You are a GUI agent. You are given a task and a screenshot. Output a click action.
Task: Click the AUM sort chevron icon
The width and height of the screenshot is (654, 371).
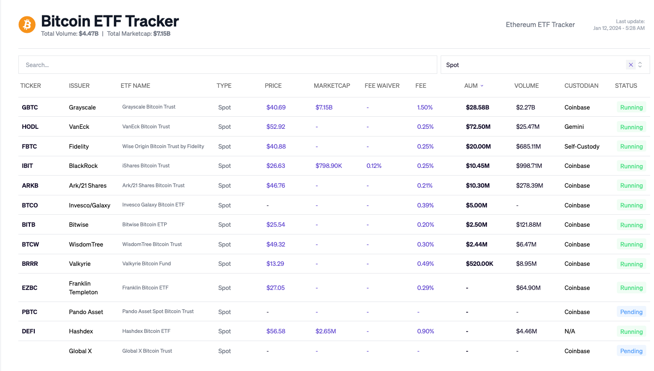click(x=482, y=86)
